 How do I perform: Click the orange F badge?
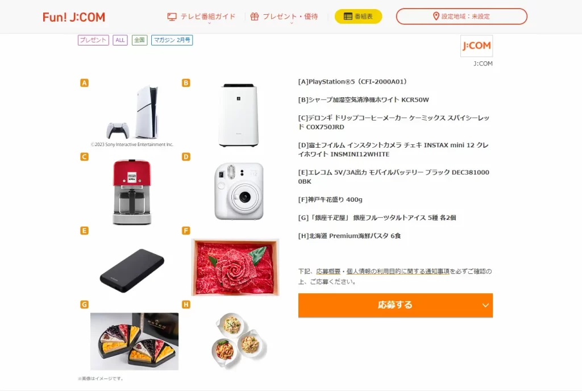[x=186, y=231]
